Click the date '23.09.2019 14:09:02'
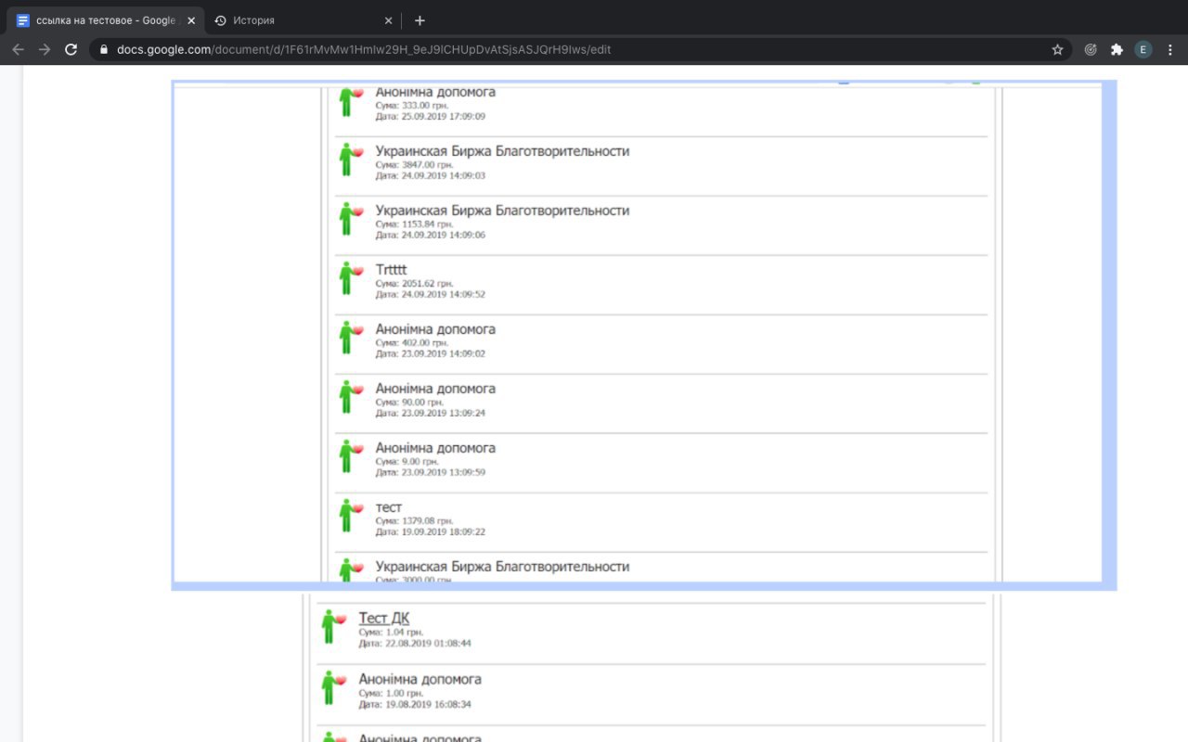 [444, 354]
